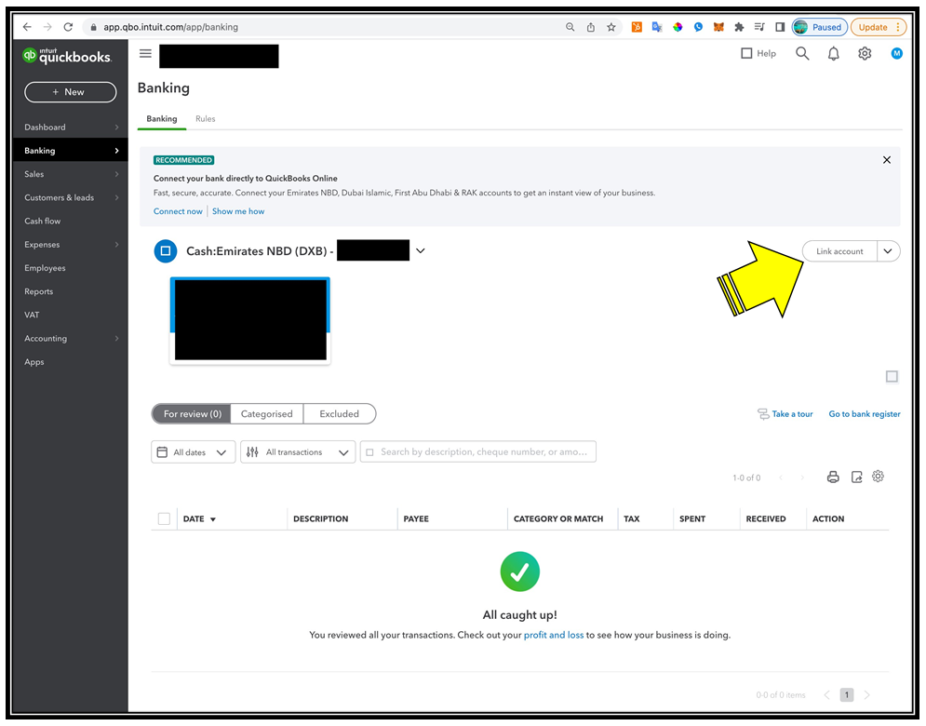Click the QuickBooks logo
The width and height of the screenshot is (926, 726).
coord(67,56)
